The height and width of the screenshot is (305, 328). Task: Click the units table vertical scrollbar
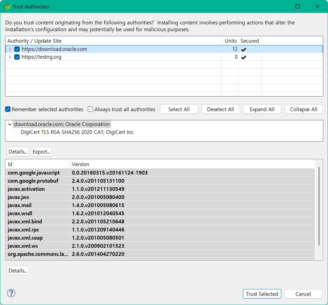tap(319, 206)
